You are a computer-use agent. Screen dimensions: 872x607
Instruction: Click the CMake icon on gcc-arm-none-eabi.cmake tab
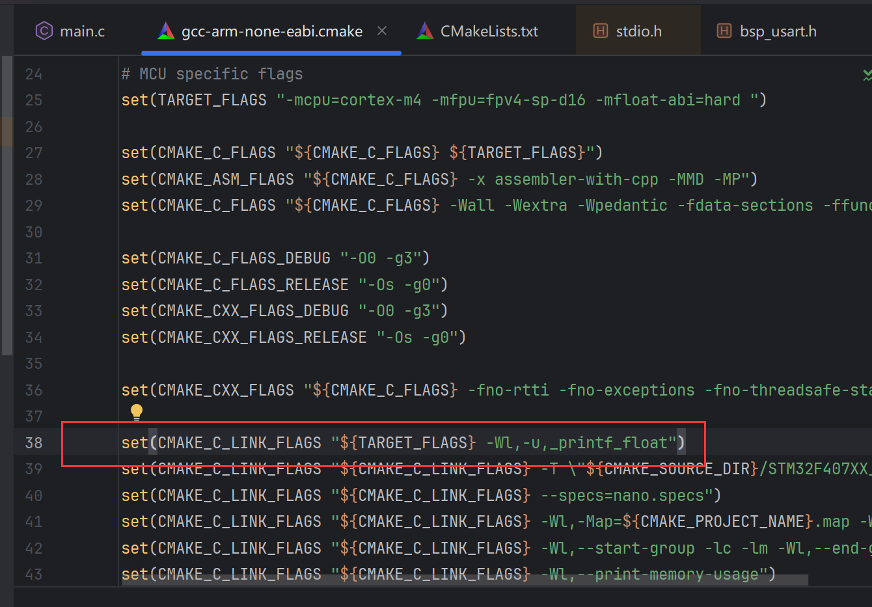[166, 31]
